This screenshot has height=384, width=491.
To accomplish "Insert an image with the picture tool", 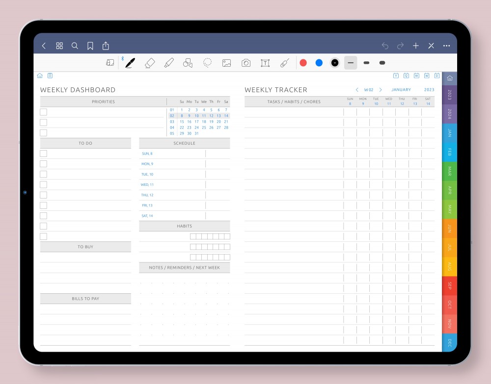I will pos(227,63).
